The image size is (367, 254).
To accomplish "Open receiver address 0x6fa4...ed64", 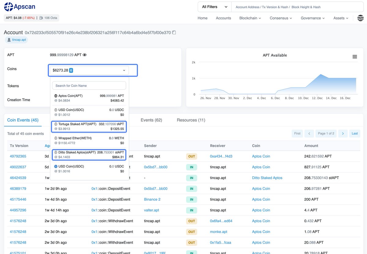I will (x=221, y=221).
